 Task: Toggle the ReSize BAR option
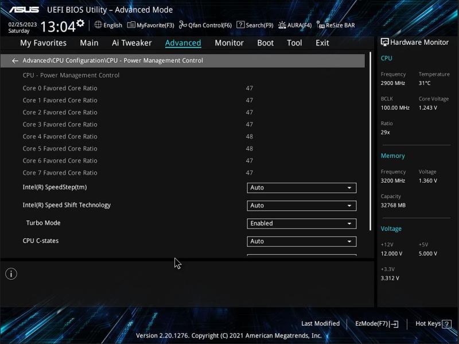tap(336, 25)
